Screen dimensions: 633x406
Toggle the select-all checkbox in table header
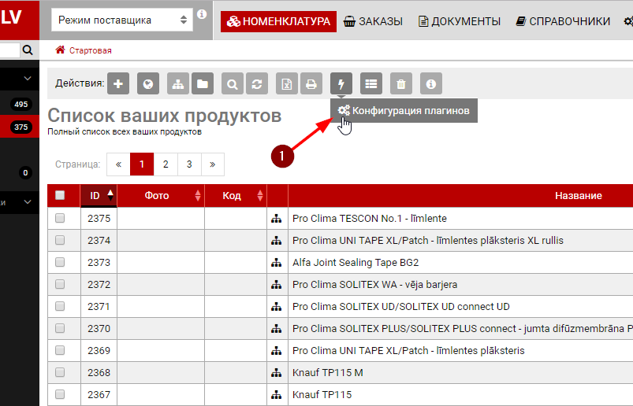pos(60,196)
